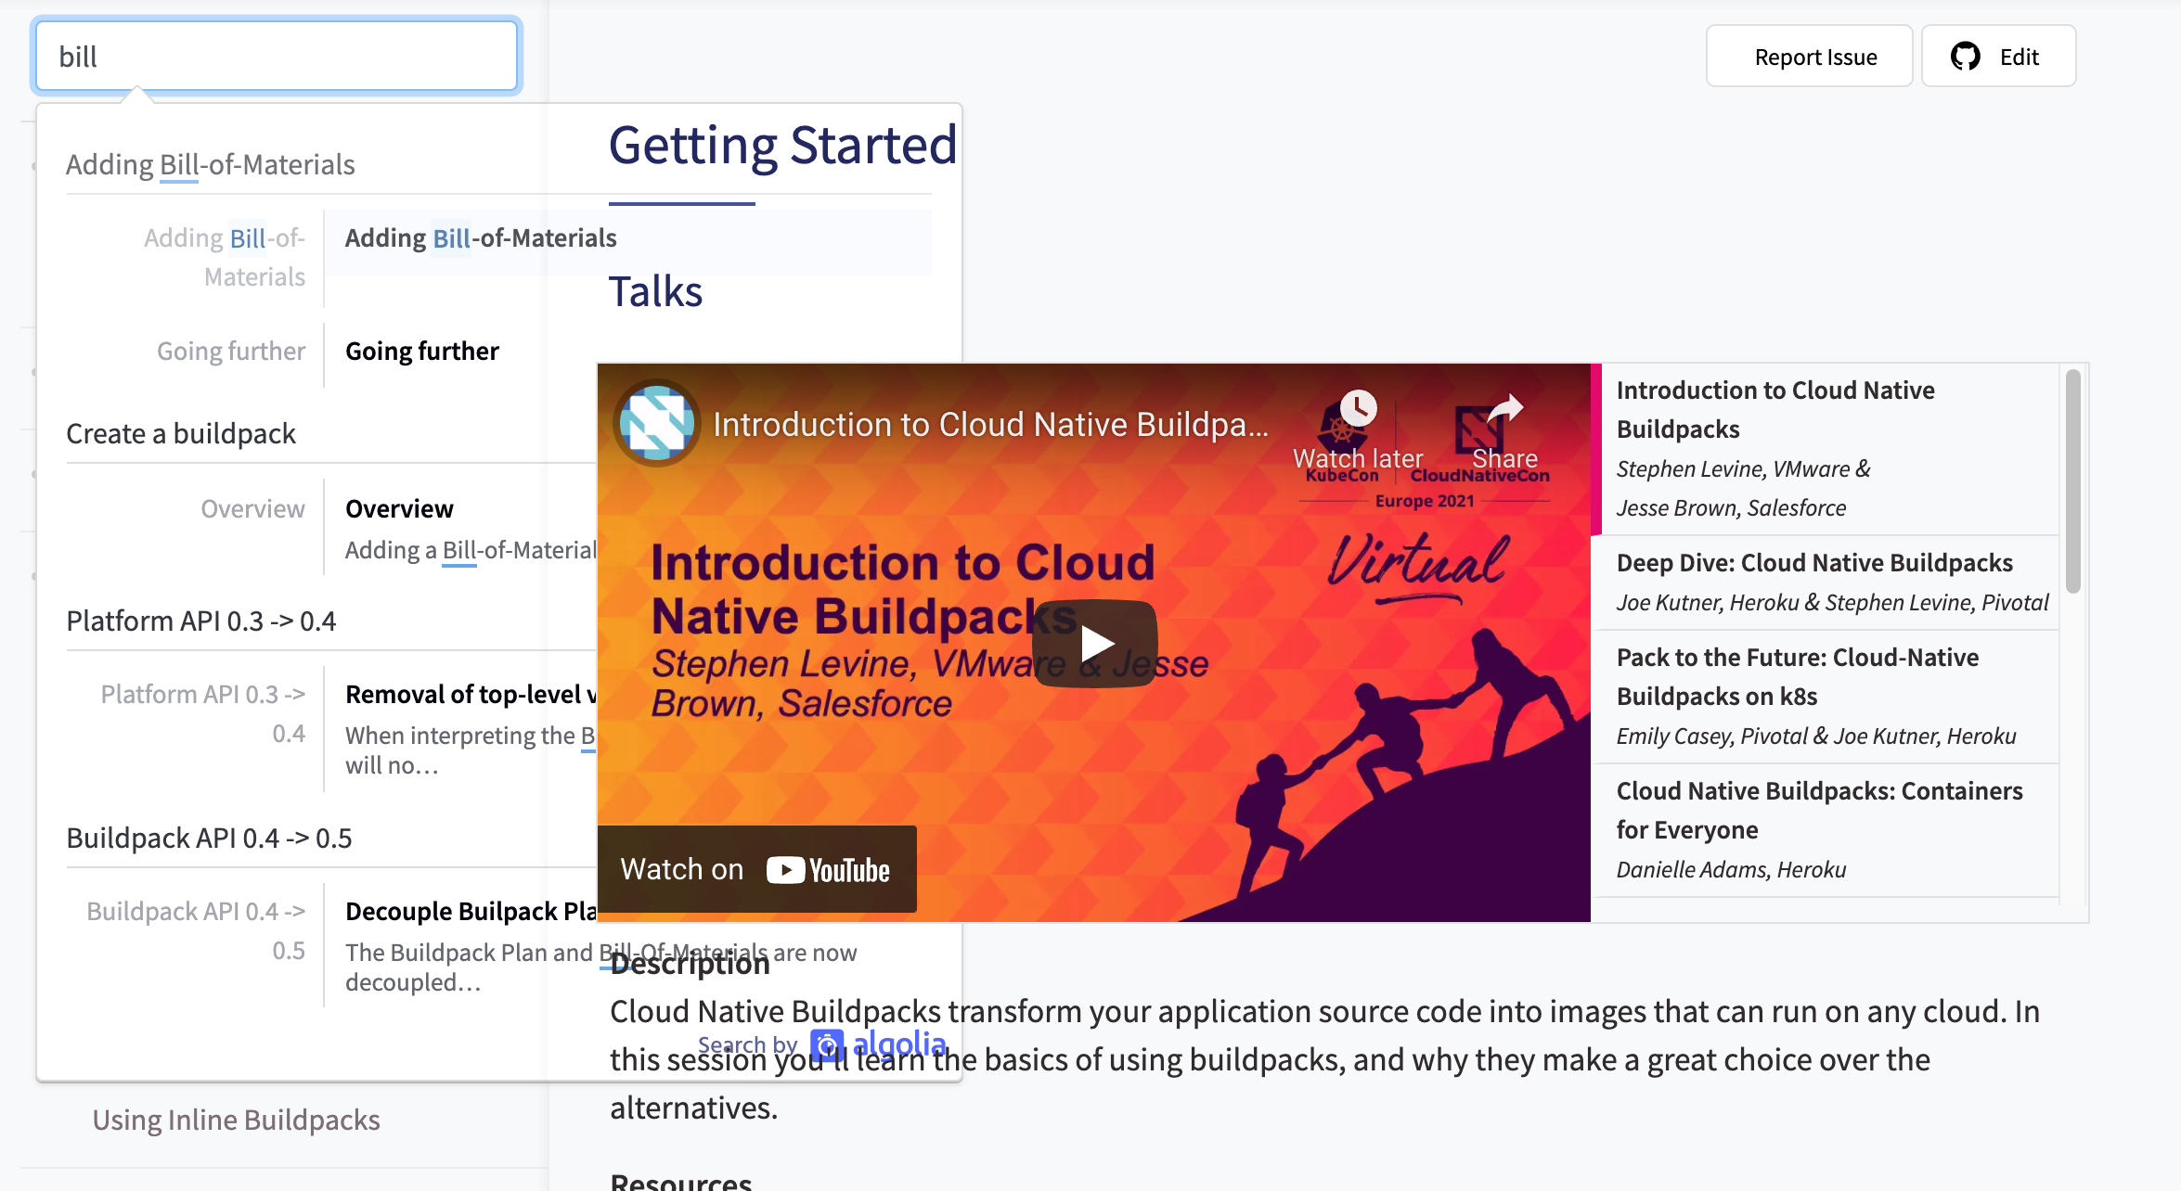Click the Watch on YouTube badge
2181x1191 pixels.
click(756, 868)
